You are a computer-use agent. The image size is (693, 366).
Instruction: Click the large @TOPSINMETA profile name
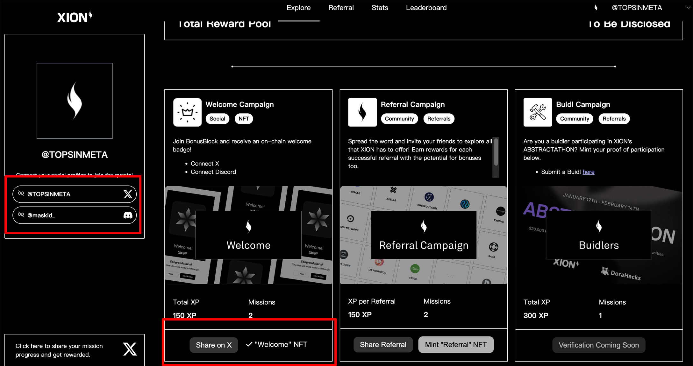pos(75,155)
